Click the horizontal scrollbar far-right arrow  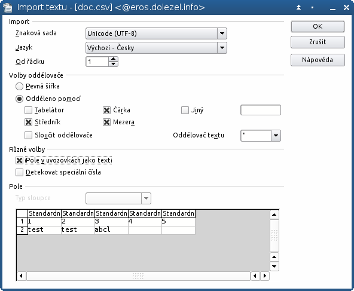(x=264, y=275)
